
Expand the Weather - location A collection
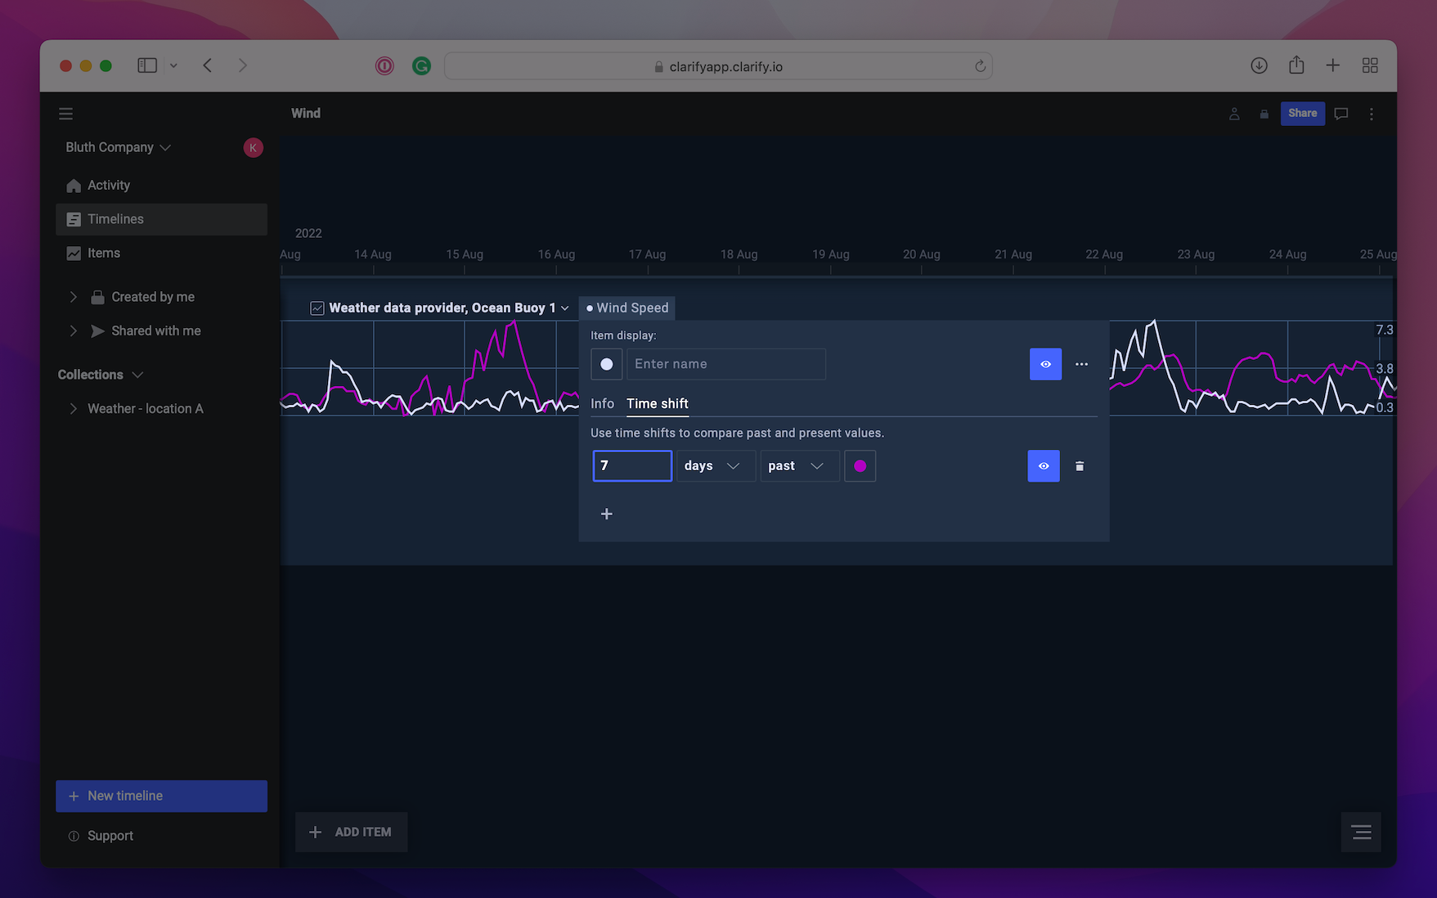coord(74,409)
